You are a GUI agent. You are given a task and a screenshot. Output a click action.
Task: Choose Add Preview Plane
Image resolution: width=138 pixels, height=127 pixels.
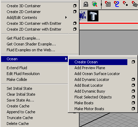pyautogui.click(x=90, y=68)
